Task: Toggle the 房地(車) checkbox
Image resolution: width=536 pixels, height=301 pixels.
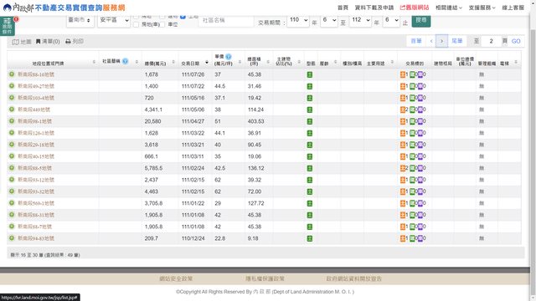Action: pos(136,24)
